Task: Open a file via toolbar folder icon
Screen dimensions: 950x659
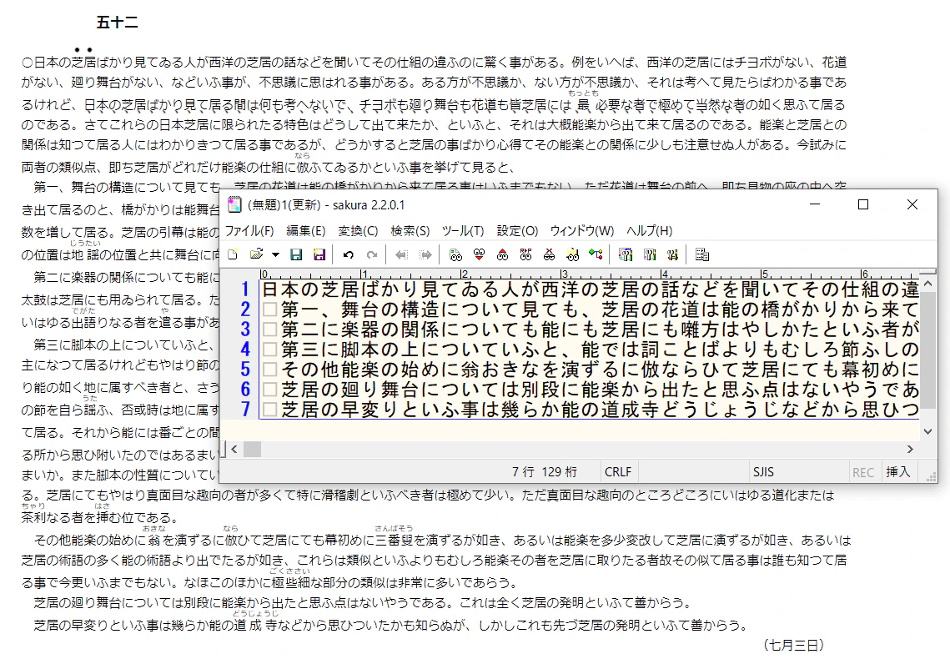Action: [256, 255]
